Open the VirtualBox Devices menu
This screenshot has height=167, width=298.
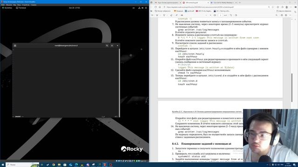pyautogui.click(x=26, y=5)
